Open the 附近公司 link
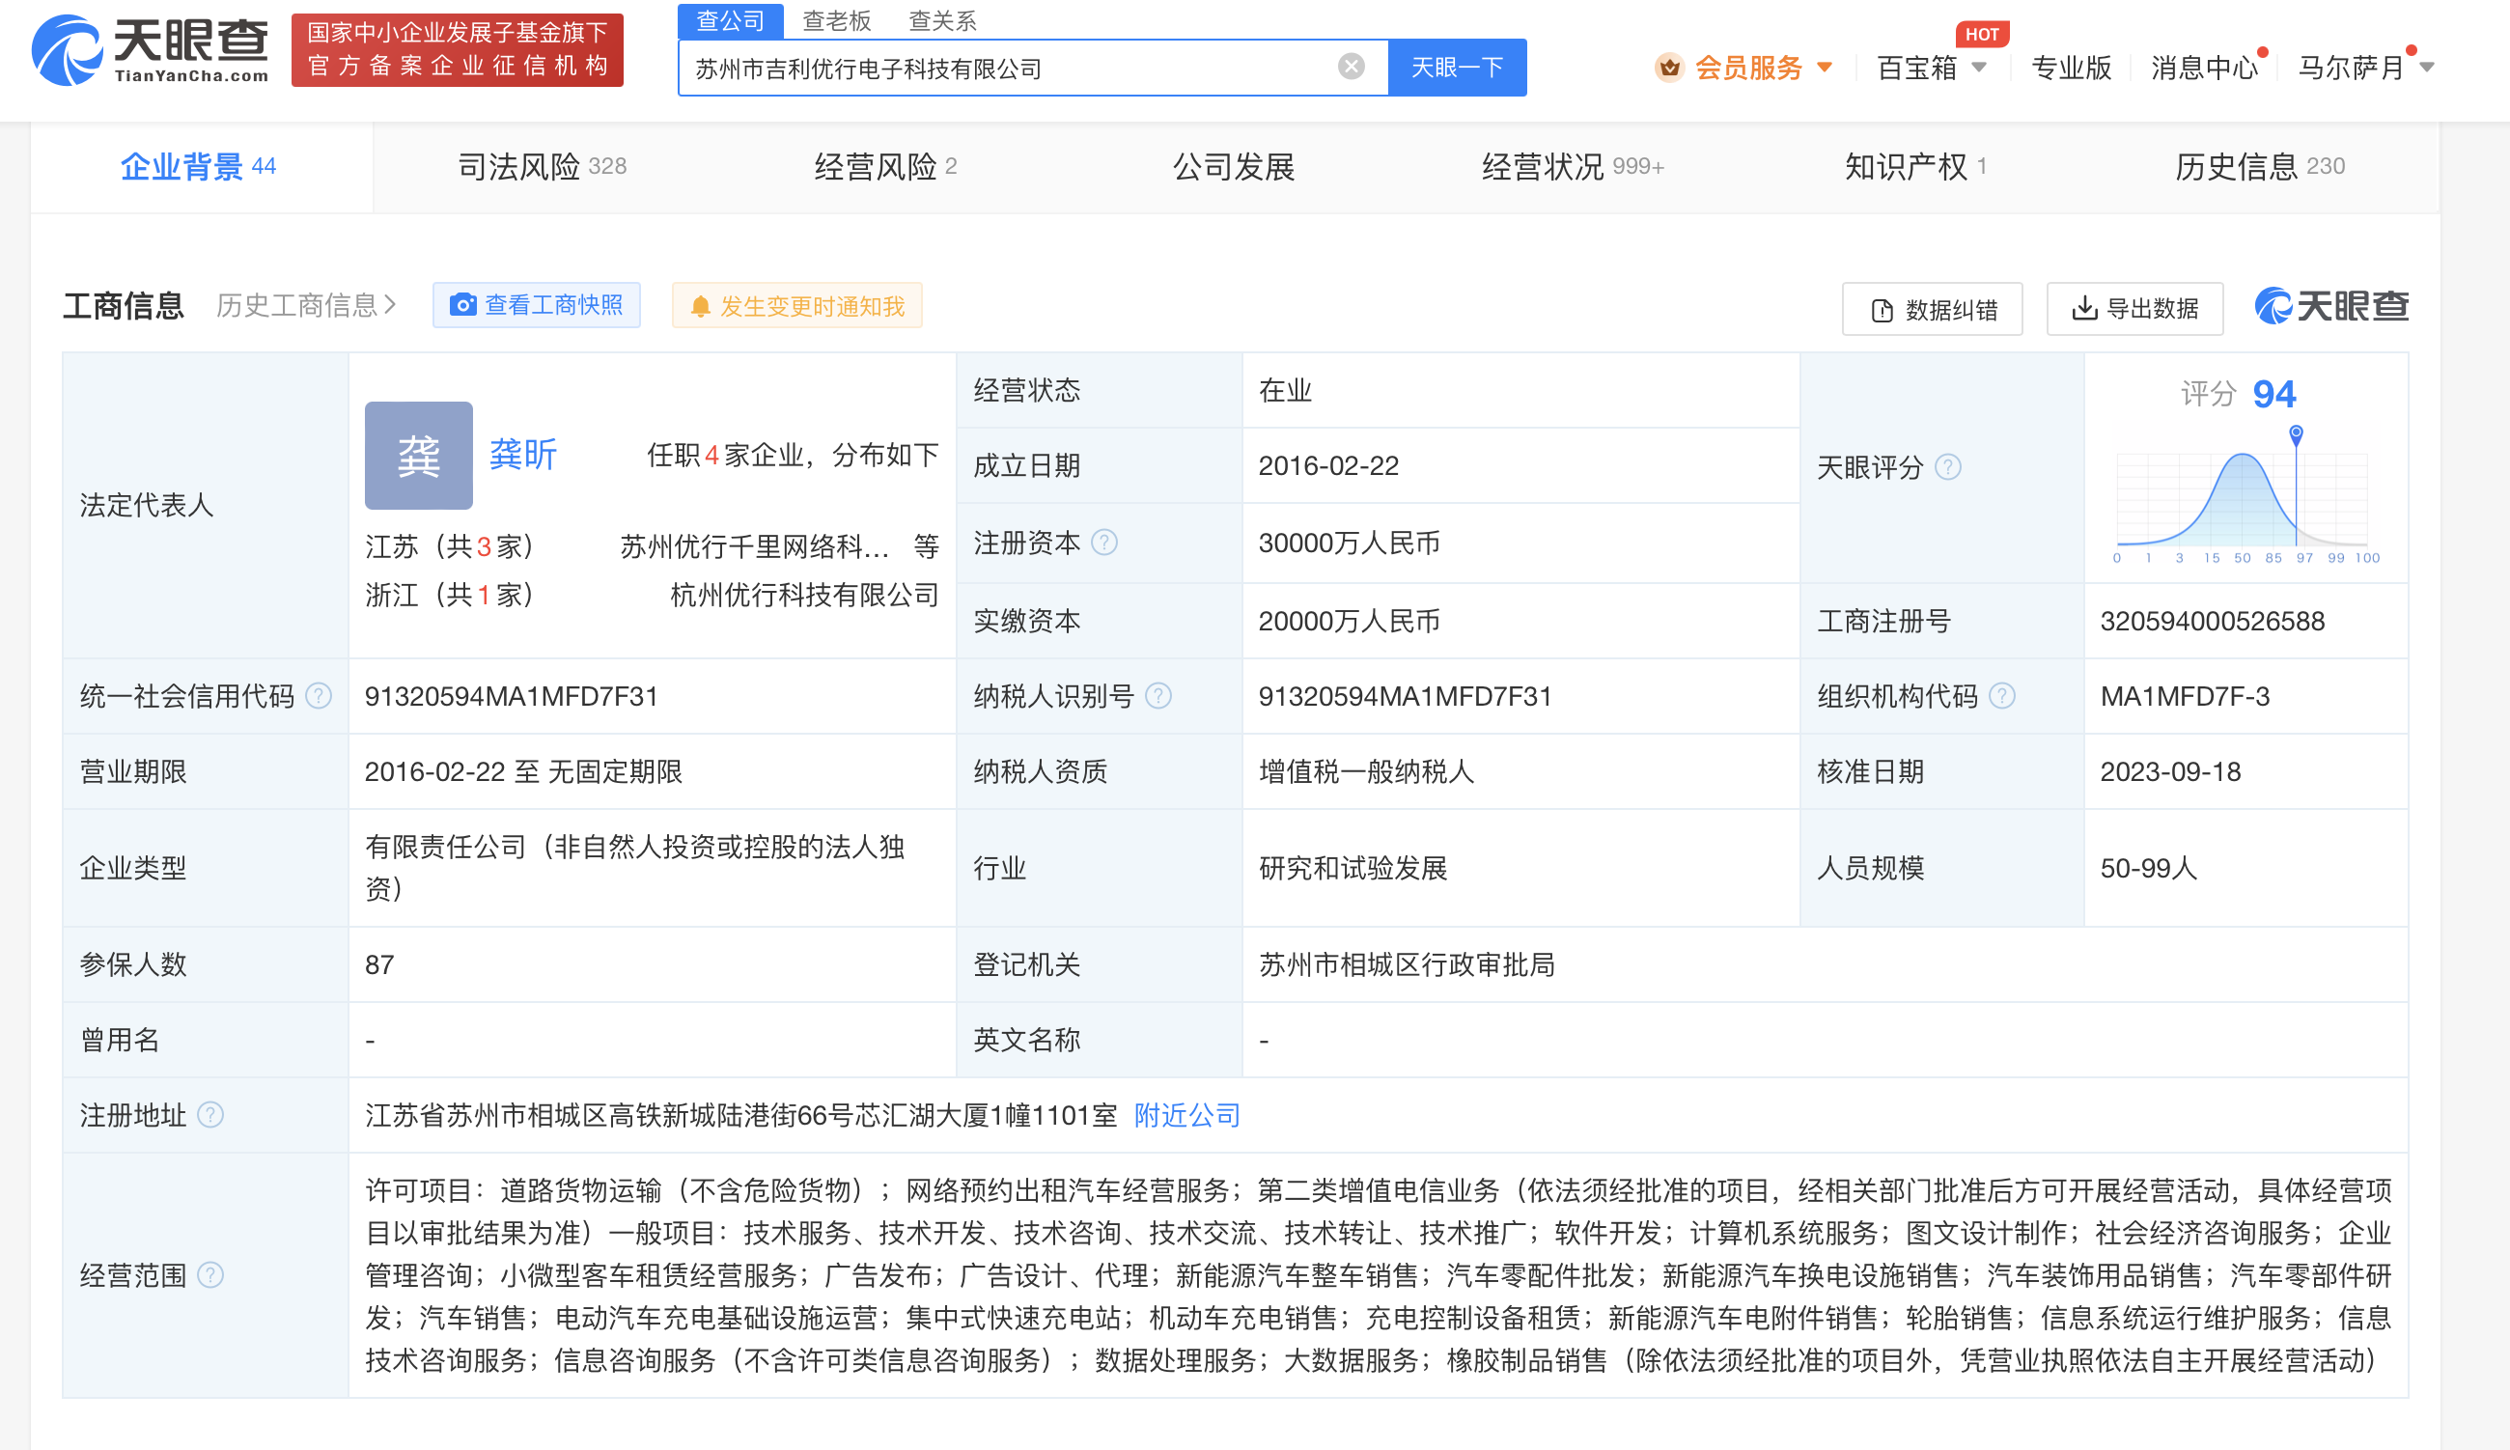This screenshot has height=1450, width=2510. click(1186, 1114)
